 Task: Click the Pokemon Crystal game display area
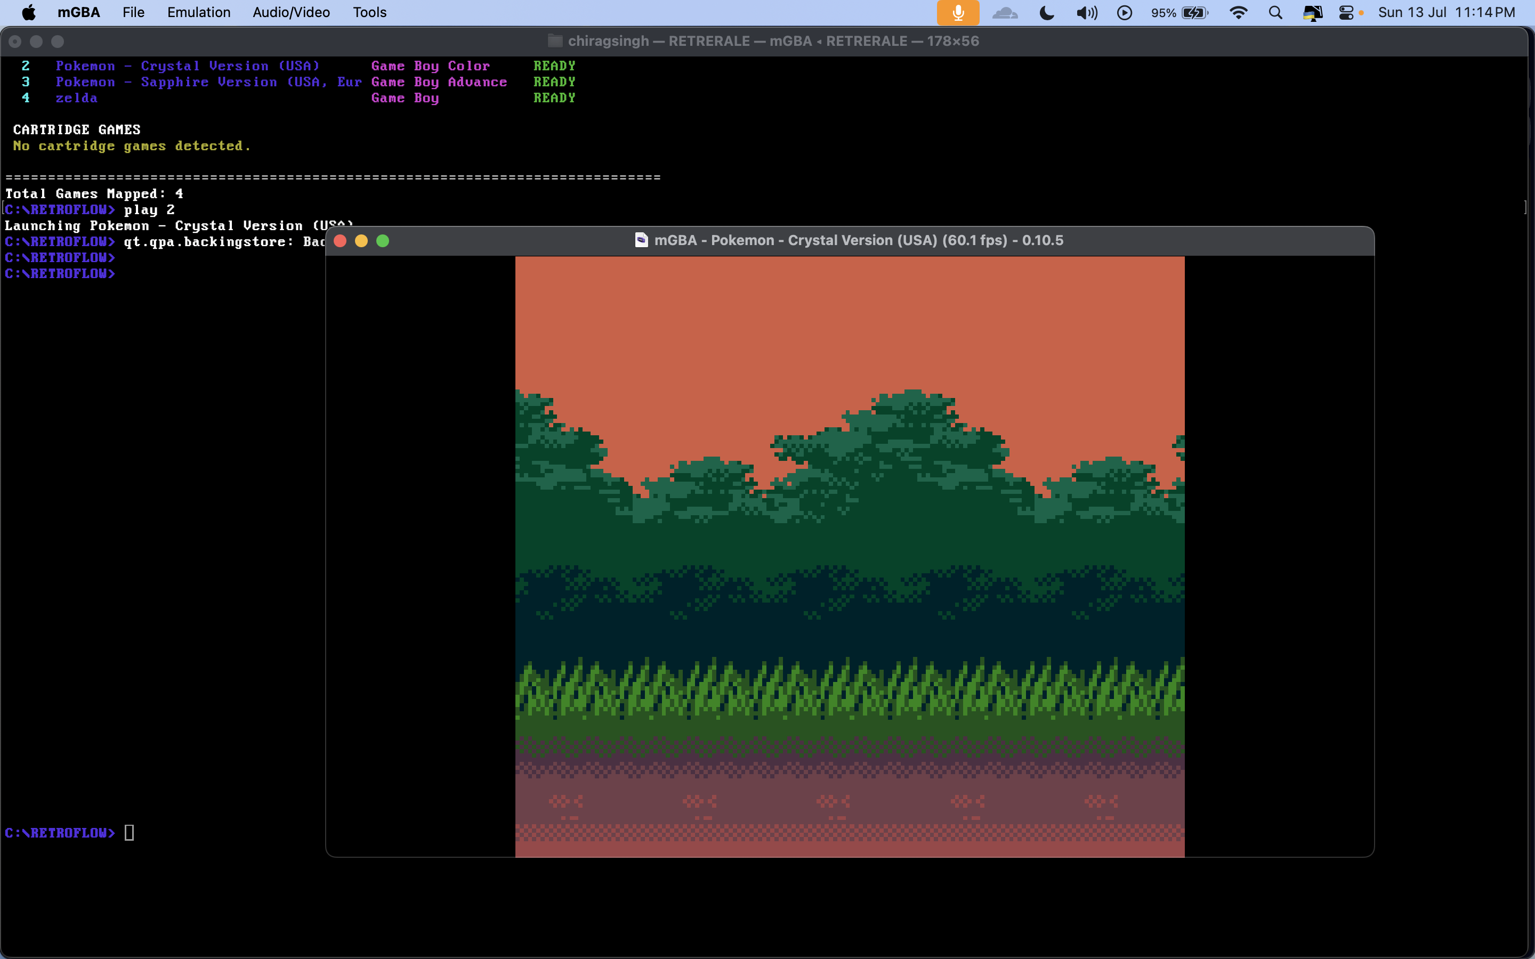(850, 556)
